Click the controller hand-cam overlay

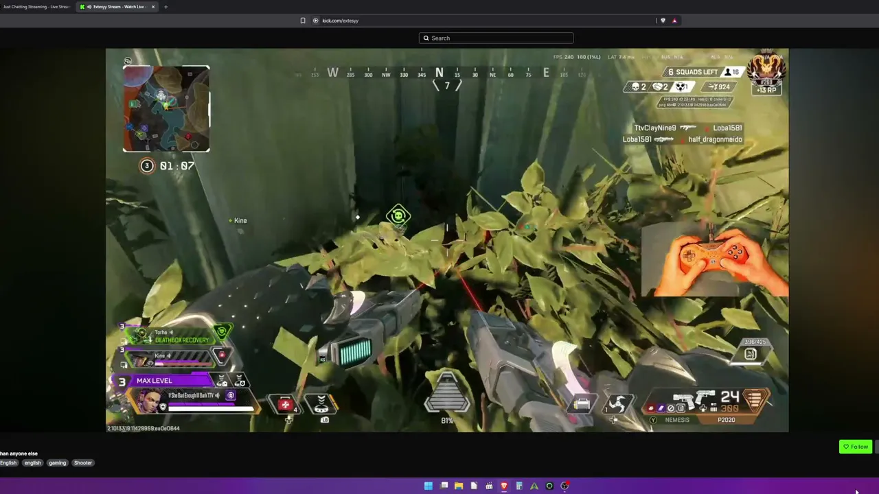715,259
